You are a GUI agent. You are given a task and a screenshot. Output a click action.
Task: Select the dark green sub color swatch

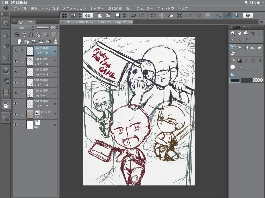[246, 80]
